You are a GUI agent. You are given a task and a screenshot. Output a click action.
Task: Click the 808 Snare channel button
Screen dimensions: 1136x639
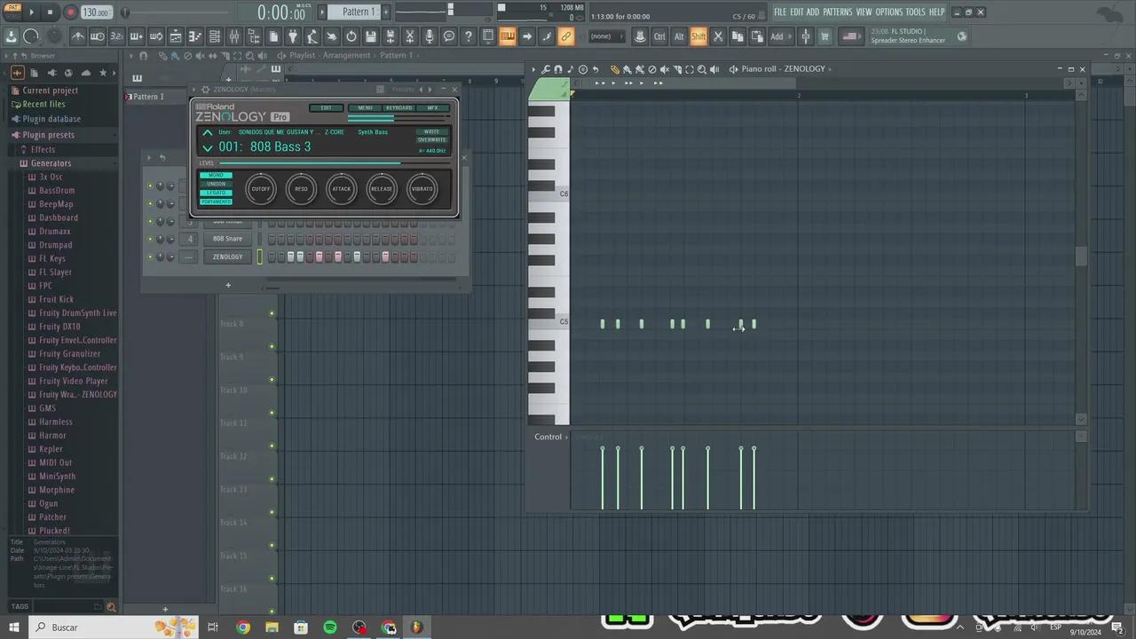tap(227, 239)
